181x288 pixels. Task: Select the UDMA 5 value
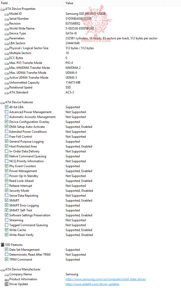[x=71, y=78]
